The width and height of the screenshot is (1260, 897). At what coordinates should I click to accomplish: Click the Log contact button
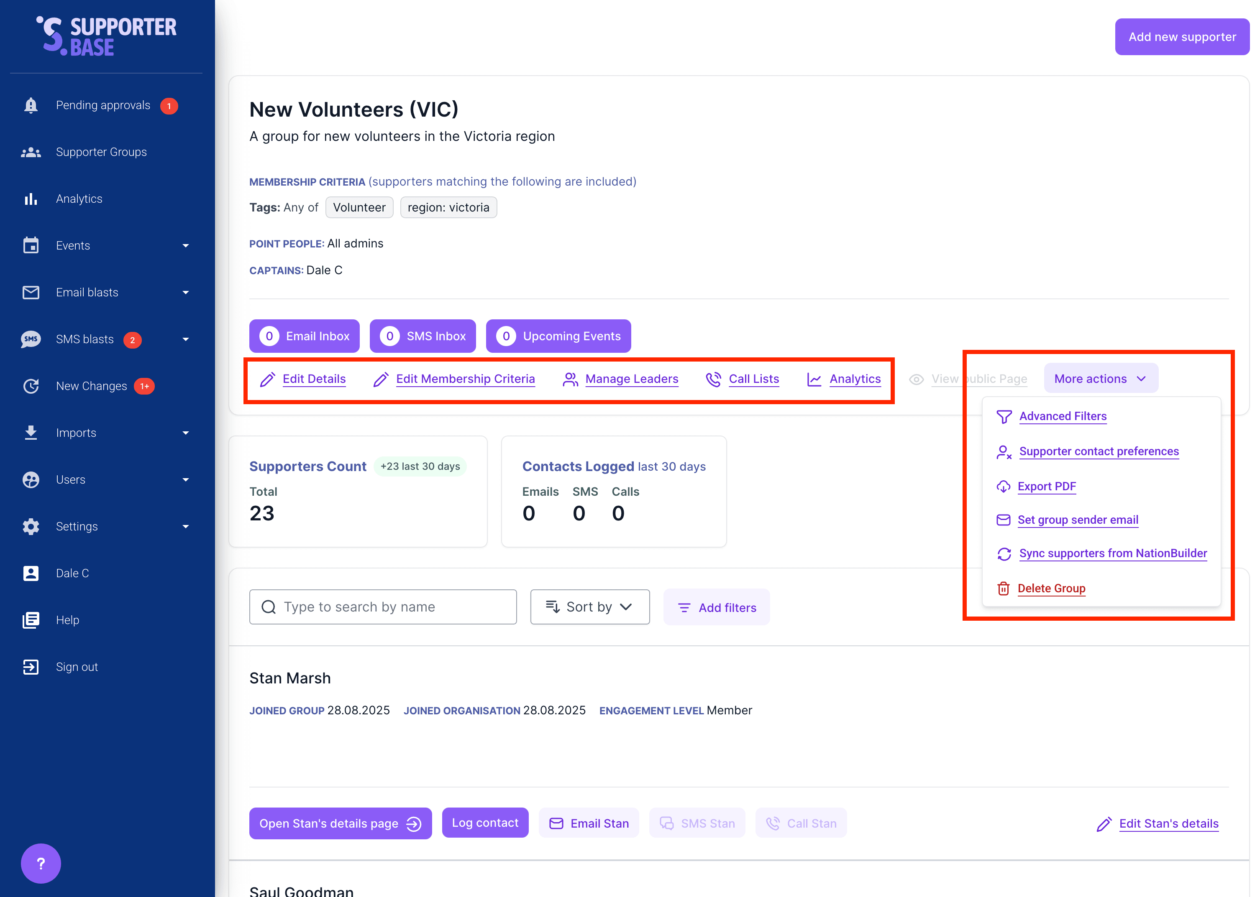(x=485, y=823)
